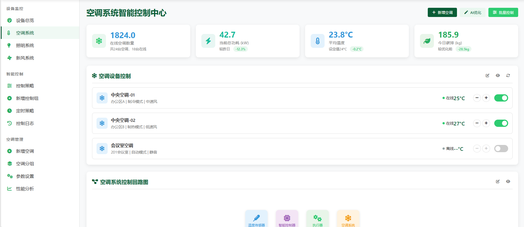Click the 新增空调 button at top

[442, 13]
